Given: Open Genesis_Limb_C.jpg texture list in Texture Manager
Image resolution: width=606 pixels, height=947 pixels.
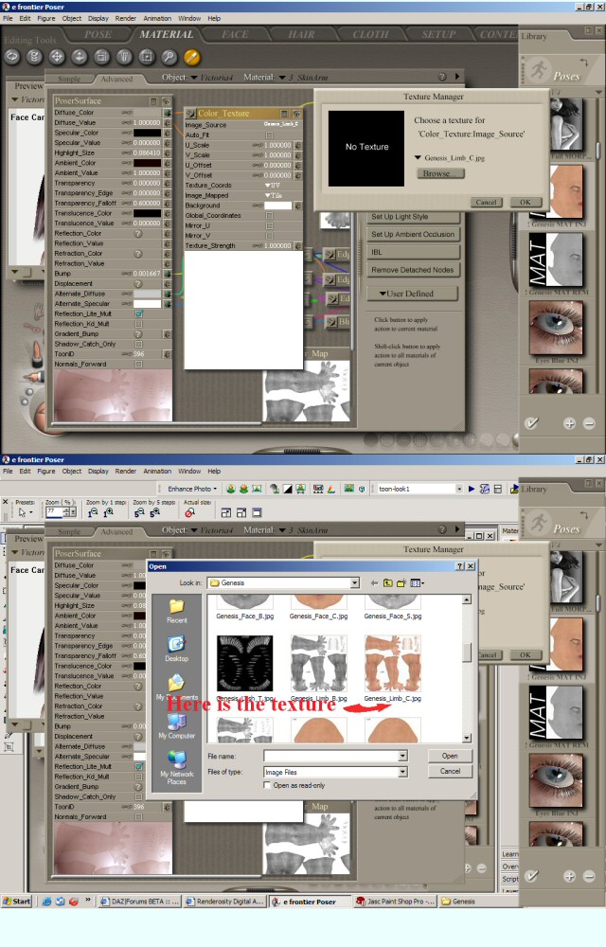Looking at the screenshot, I should [x=451, y=157].
